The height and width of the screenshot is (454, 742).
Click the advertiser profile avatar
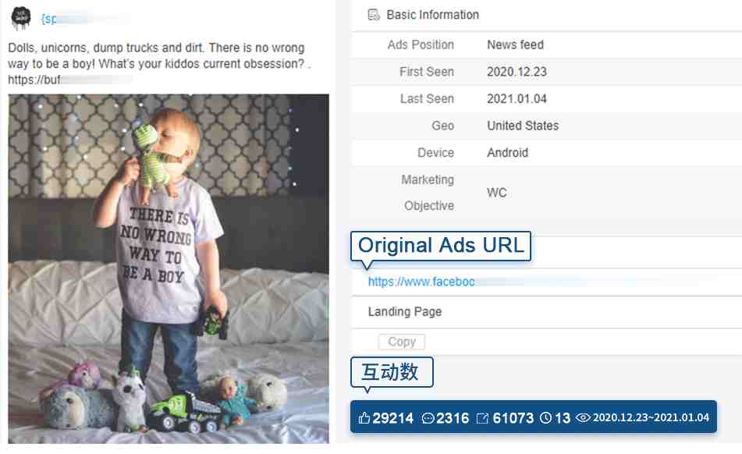pyautogui.click(x=21, y=19)
